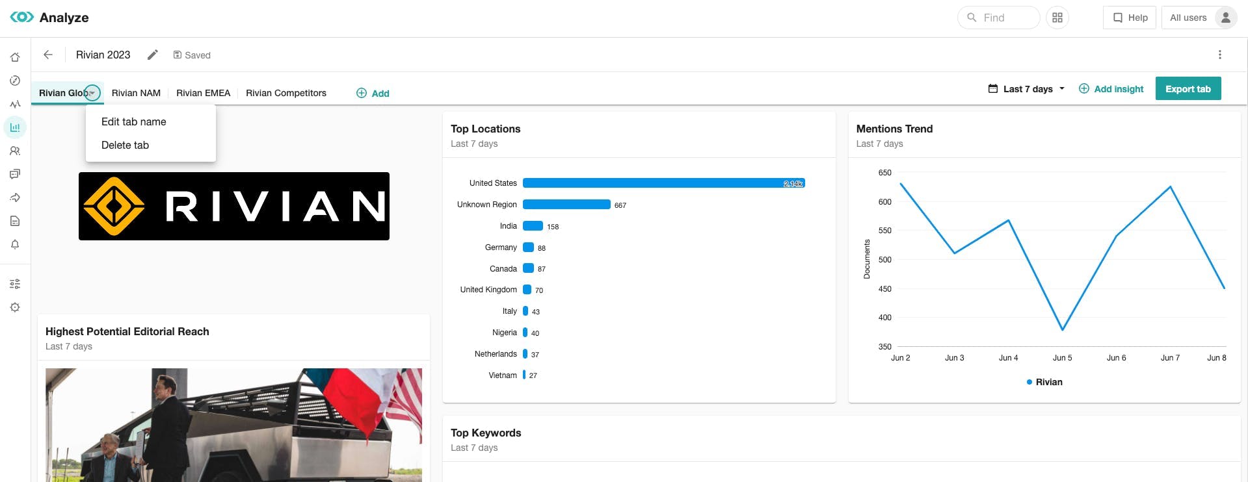Click the 667 value for Unknown Region

click(x=620, y=205)
